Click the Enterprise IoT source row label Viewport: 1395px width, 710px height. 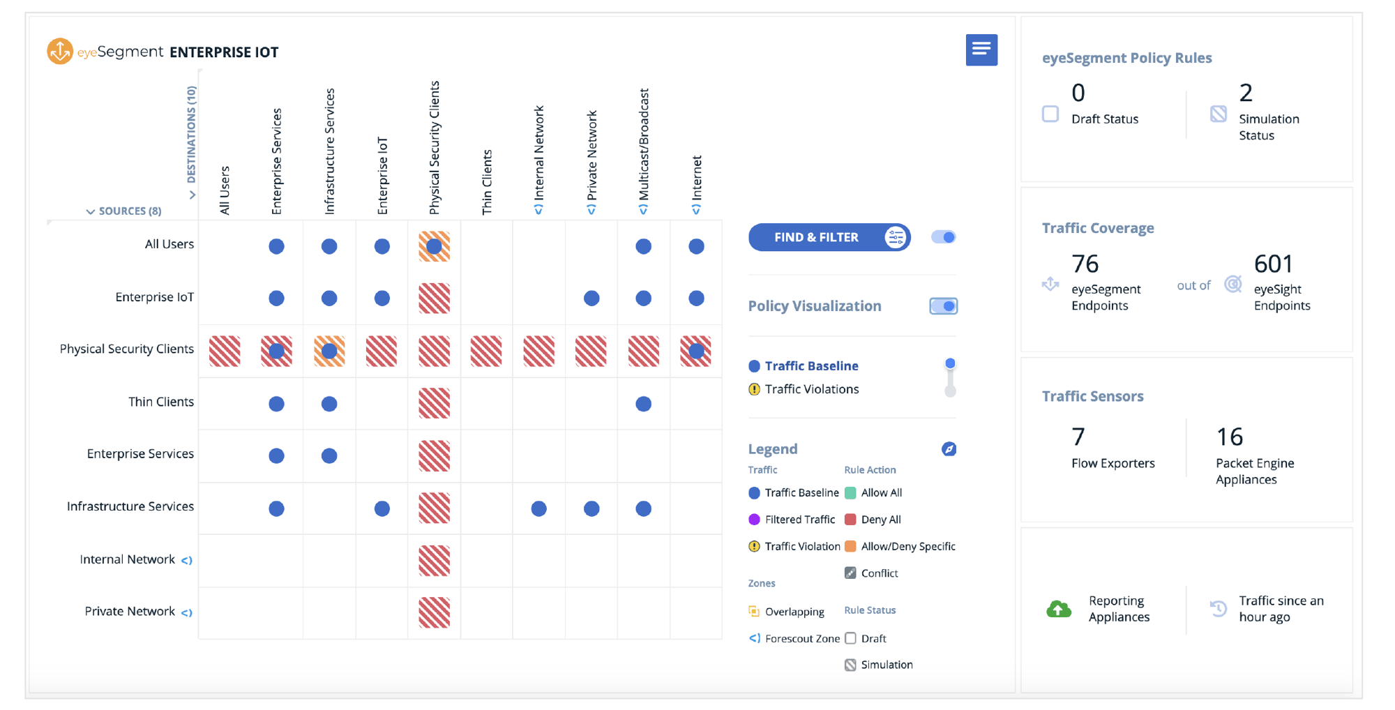tap(154, 297)
